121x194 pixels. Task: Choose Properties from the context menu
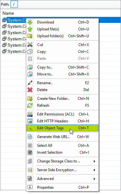(62, 187)
